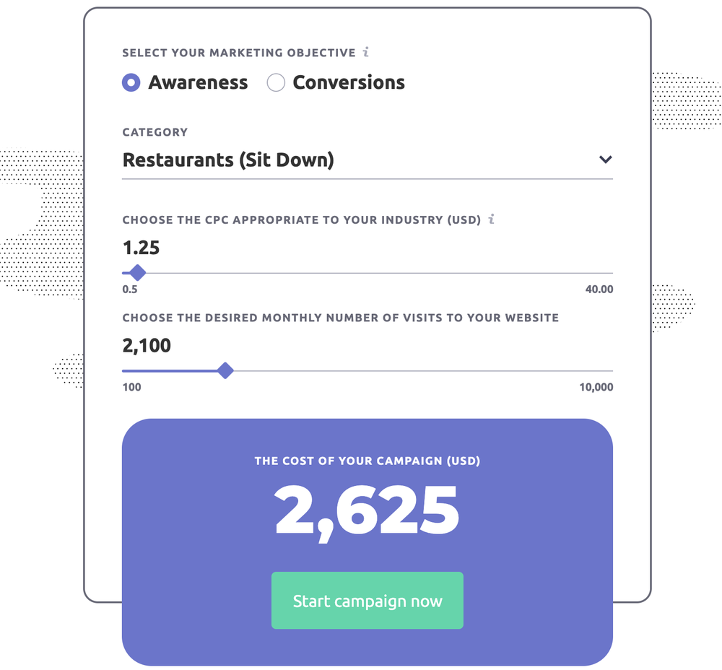Open the Restaurants (Sit Down) category selector
Screen dimensions: 722x670
coord(367,160)
